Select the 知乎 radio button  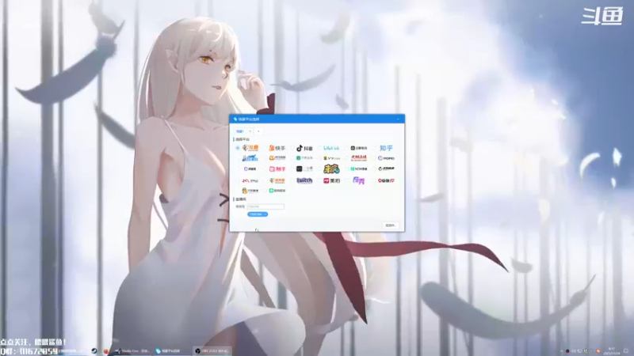point(374,148)
